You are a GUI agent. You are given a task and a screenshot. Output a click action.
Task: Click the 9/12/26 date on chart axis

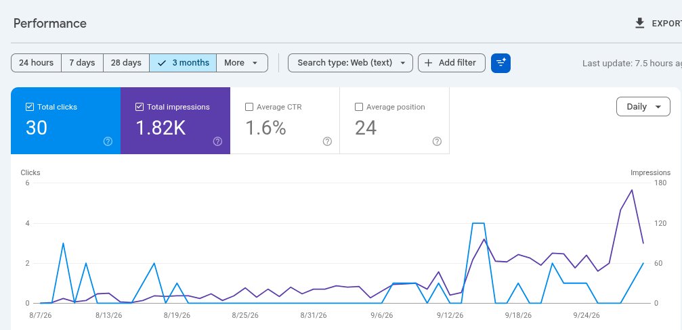coord(450,315)
